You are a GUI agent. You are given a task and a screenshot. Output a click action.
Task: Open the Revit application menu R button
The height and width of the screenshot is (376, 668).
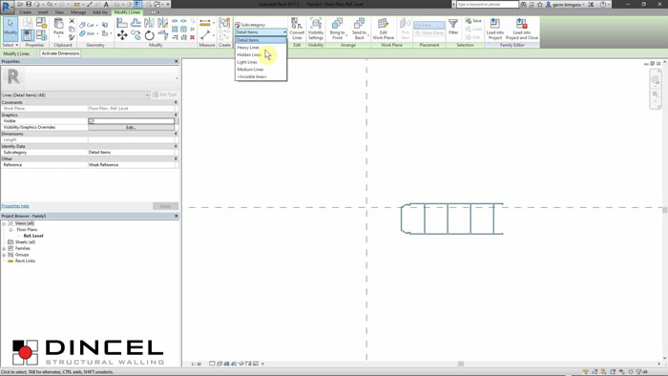coord(7,8)
